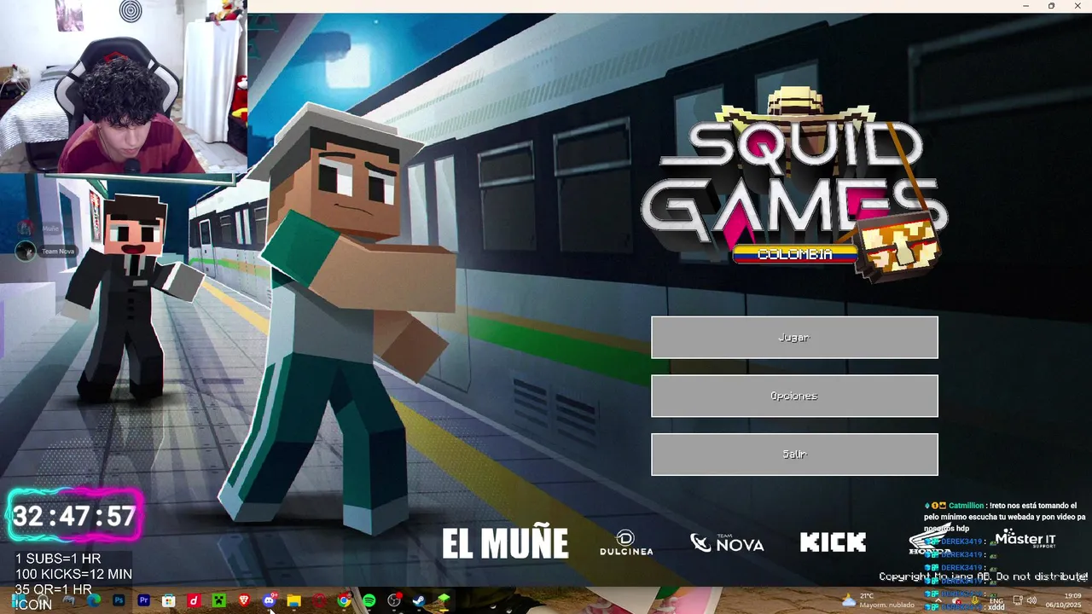
Task: Open Steam from the taskbar
Action: tap(419, 600)
